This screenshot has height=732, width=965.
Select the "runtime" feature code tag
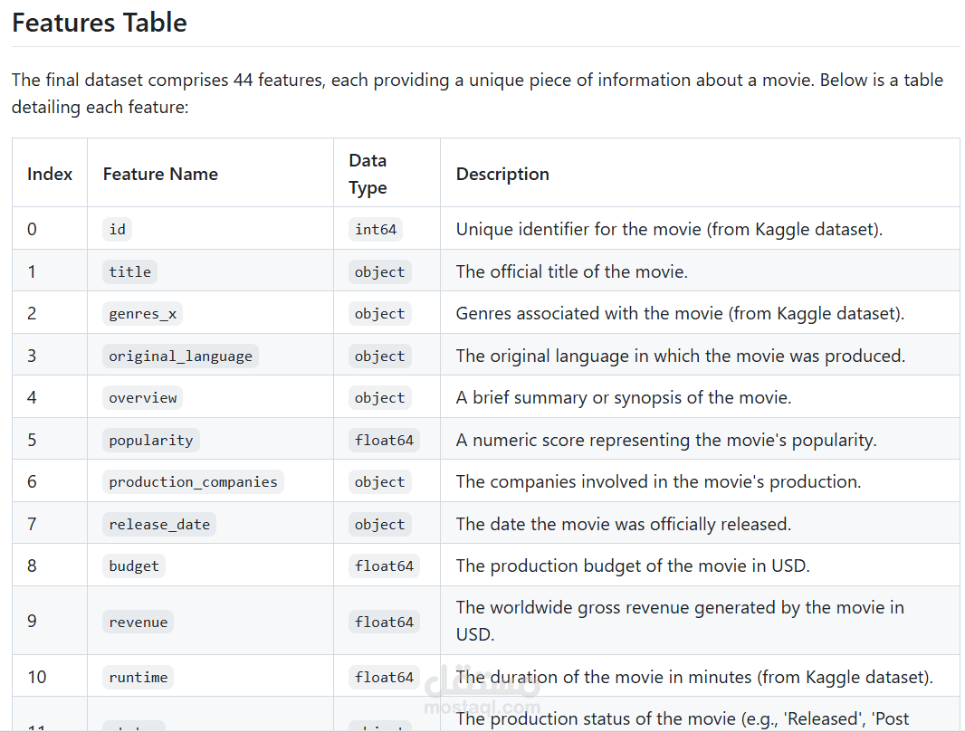(x=139, y=677)
